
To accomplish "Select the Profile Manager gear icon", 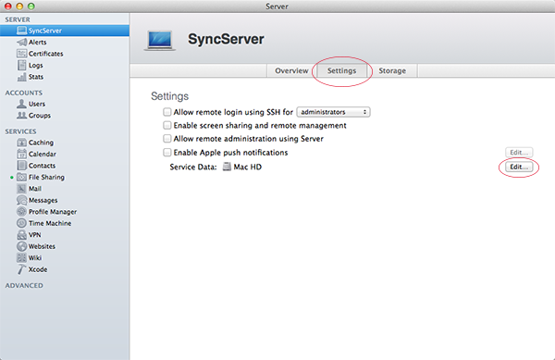I will (x=21, y=212).
